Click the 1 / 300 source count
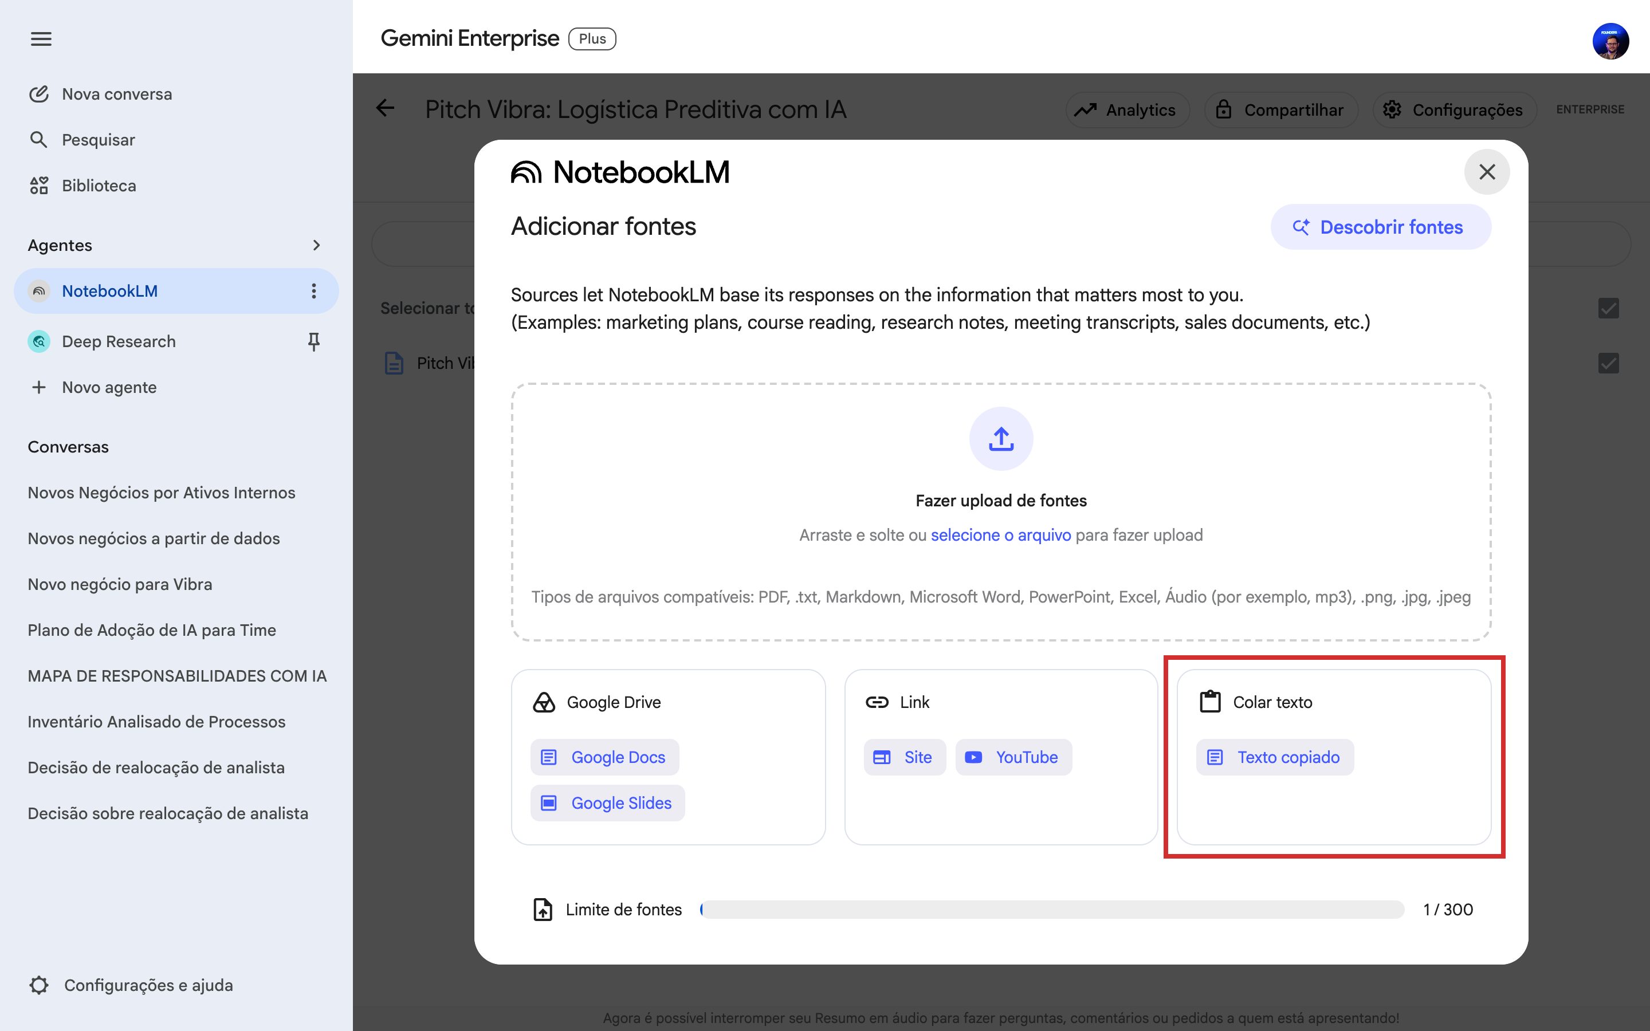This screenshot has height=1031, width=1650. pyautogui.click(x=1448, y=910)
